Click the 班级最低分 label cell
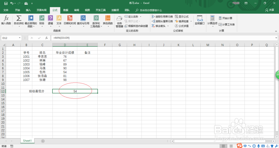The width and height of the screenshot is (279, 148). point(37,91)
